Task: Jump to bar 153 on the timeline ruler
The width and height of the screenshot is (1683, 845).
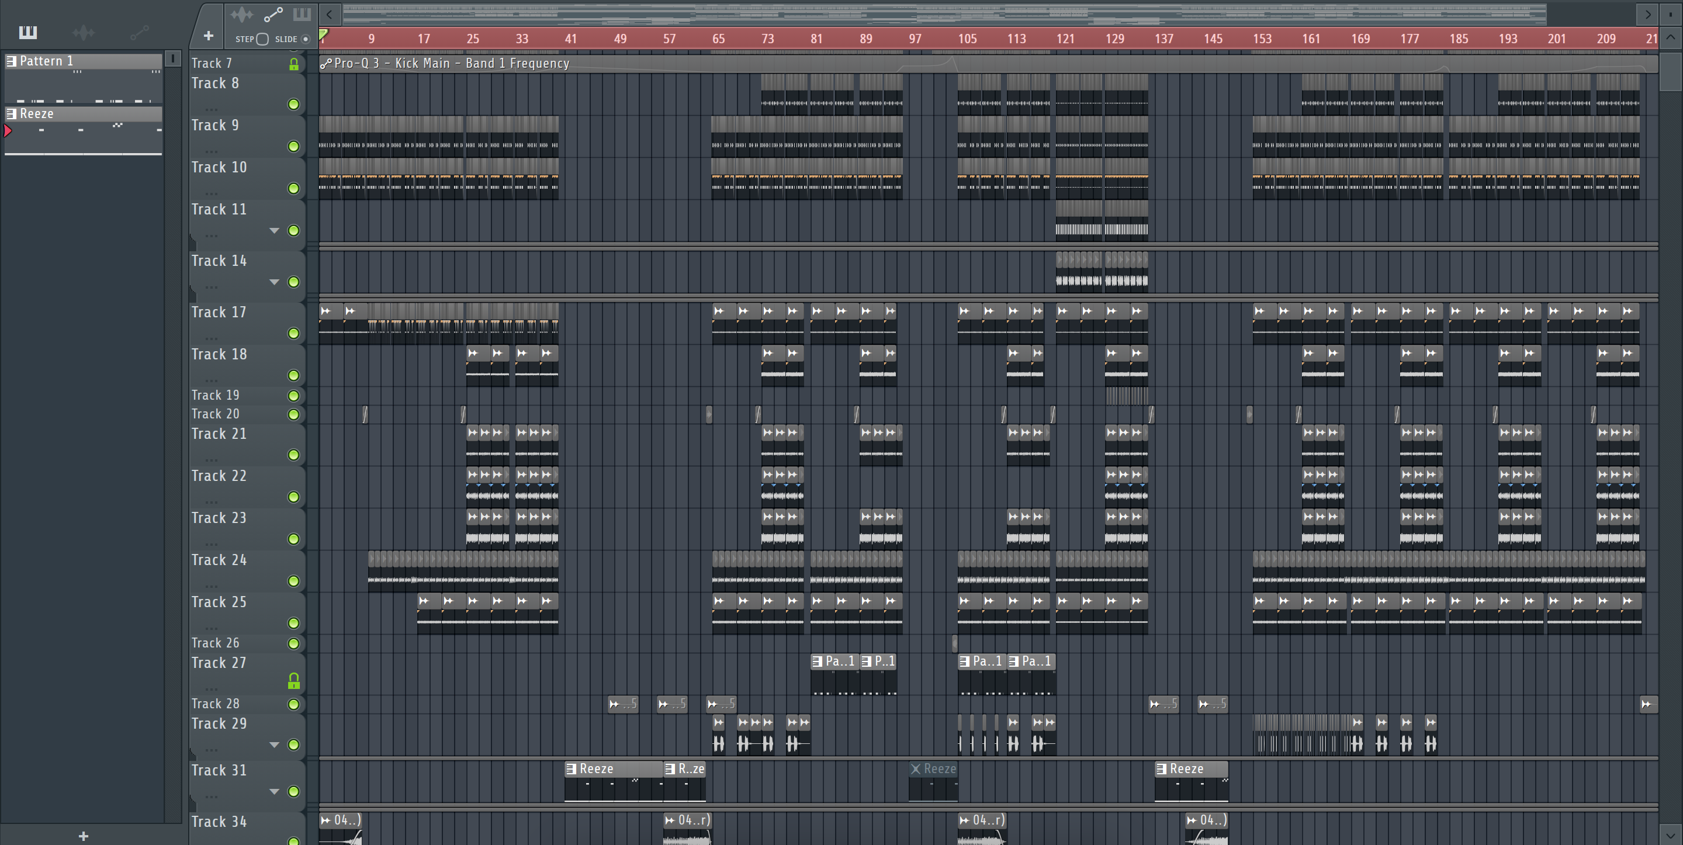Action: pos(1262,39)
